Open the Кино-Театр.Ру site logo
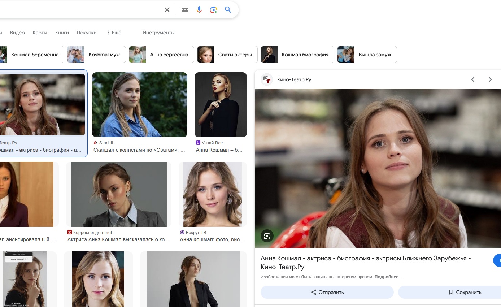 [x=267, y=79]
